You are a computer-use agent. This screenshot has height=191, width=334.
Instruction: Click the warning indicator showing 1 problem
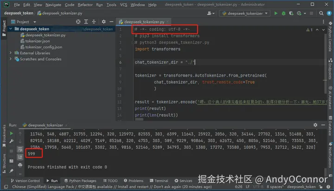point(309,30)
